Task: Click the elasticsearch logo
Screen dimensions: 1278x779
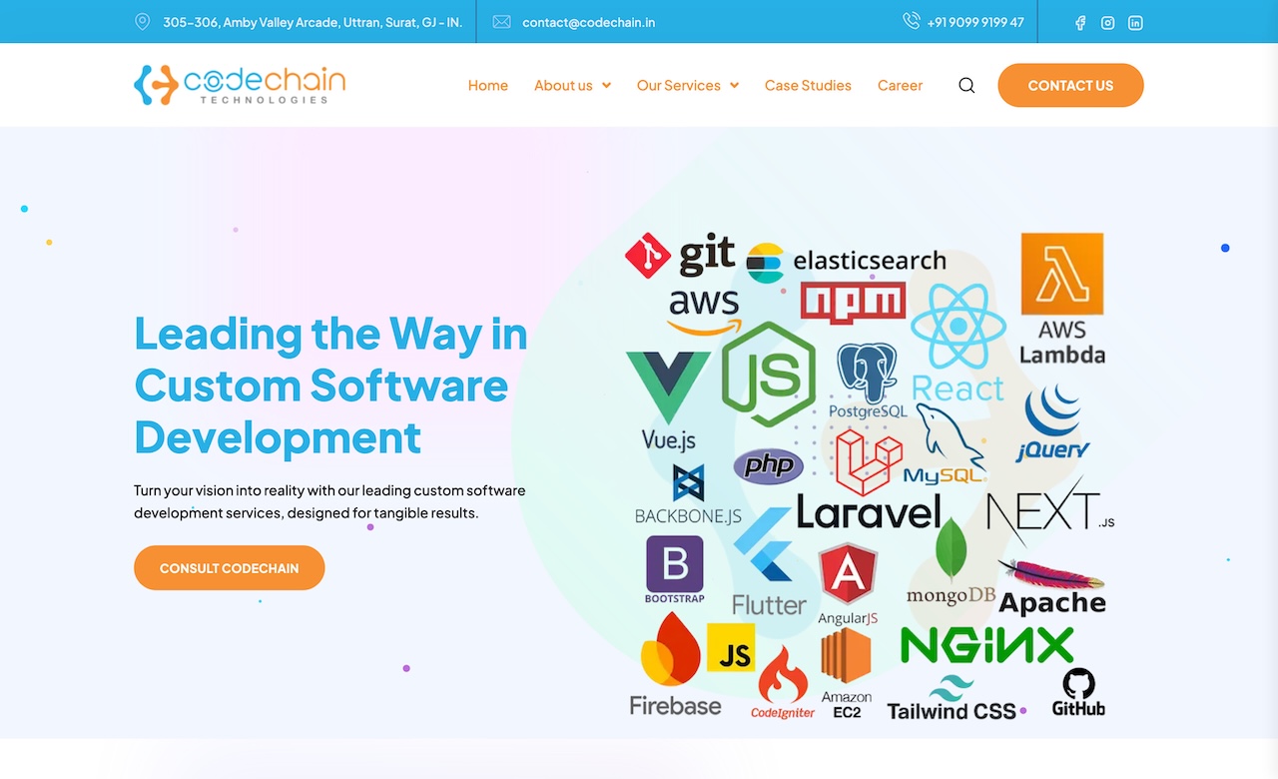Action: coord(846,262)
